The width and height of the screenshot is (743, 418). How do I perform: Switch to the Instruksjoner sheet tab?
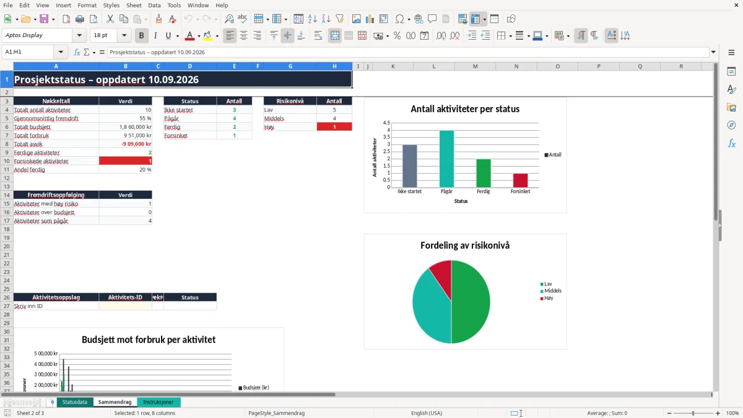[x=159, y=403]
